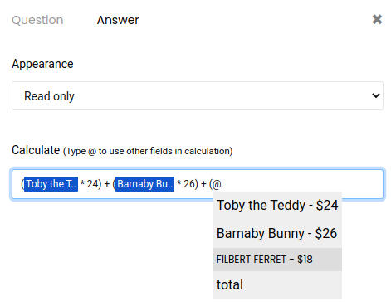Pick FILBERT FERRET - $18 from suggestions
The height and width of the screenshot is (306, 391).
click(277, 260)
